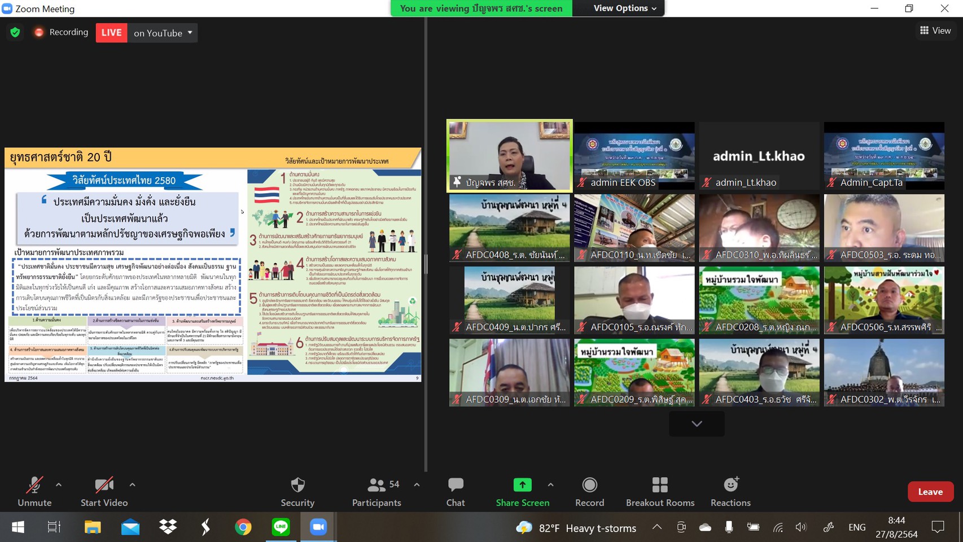Open the volume control in tray

pyautogui.click(x=801, y=527)
